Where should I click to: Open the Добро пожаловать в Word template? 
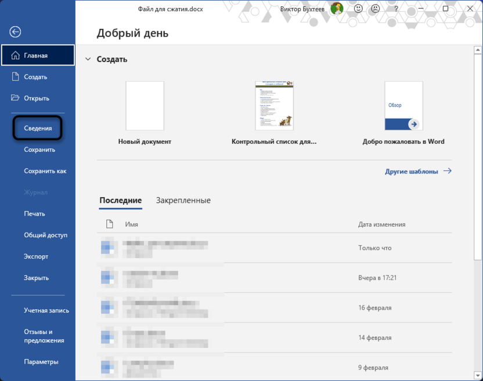click(403, 106)
